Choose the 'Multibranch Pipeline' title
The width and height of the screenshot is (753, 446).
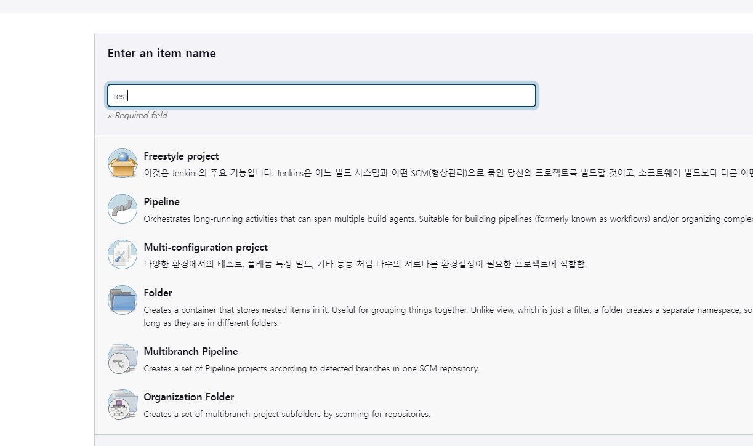[191, 352]
